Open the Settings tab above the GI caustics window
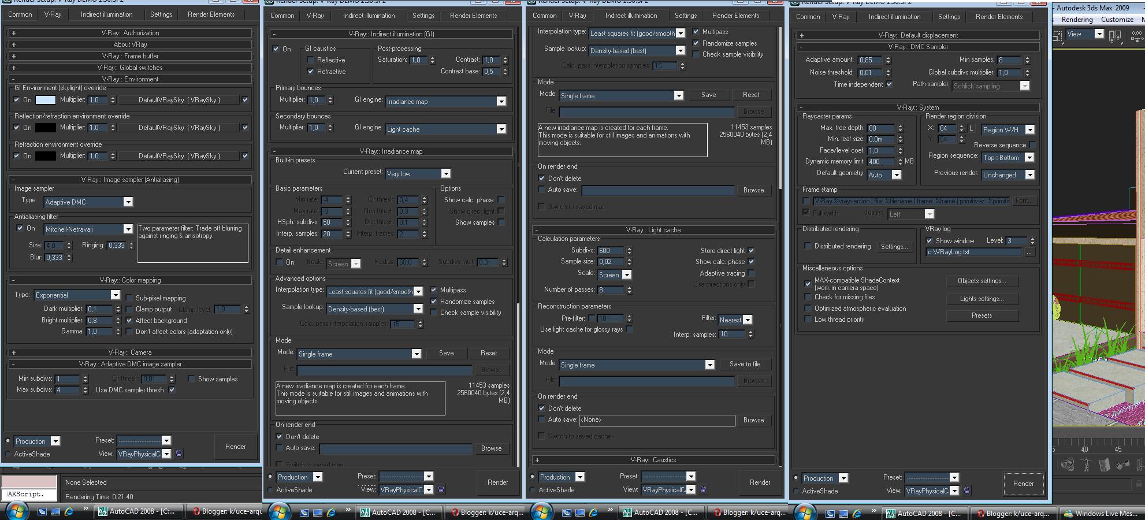 point(423,16)
